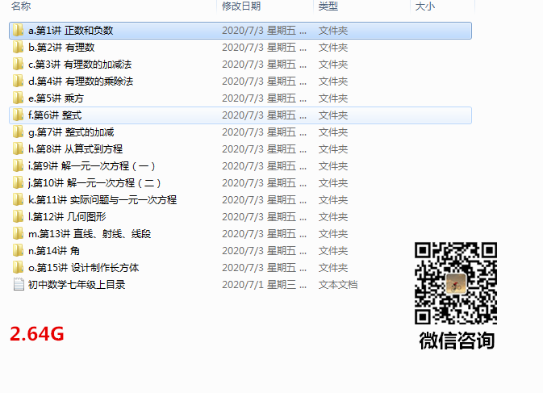
Task: Click folder icon of c.第3讲 有理数的加减法
Action: click(18, 65)
